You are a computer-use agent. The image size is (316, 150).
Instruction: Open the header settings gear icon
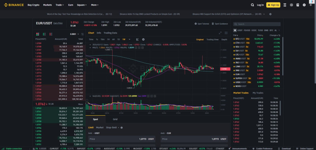(304, 5)
